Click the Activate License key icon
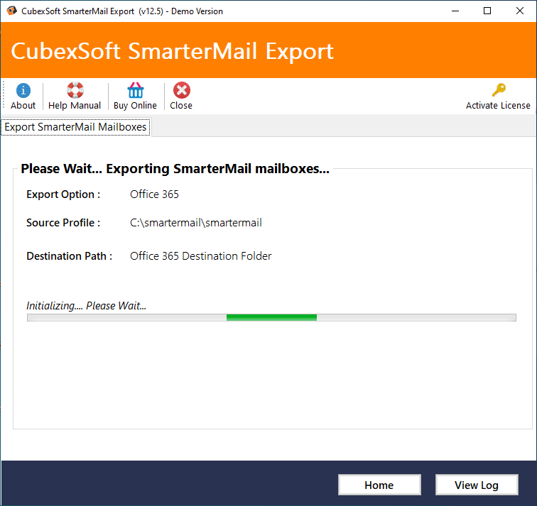The image size is (537, 506). (499, 90)
